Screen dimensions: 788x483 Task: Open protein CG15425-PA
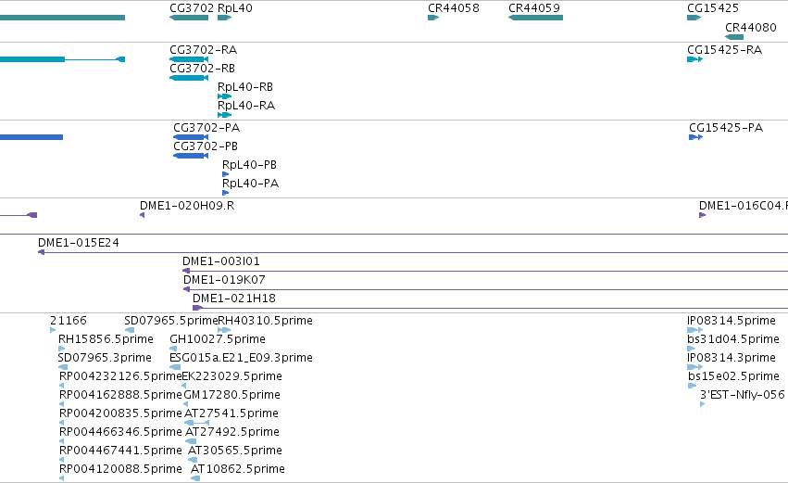[696, 137]
